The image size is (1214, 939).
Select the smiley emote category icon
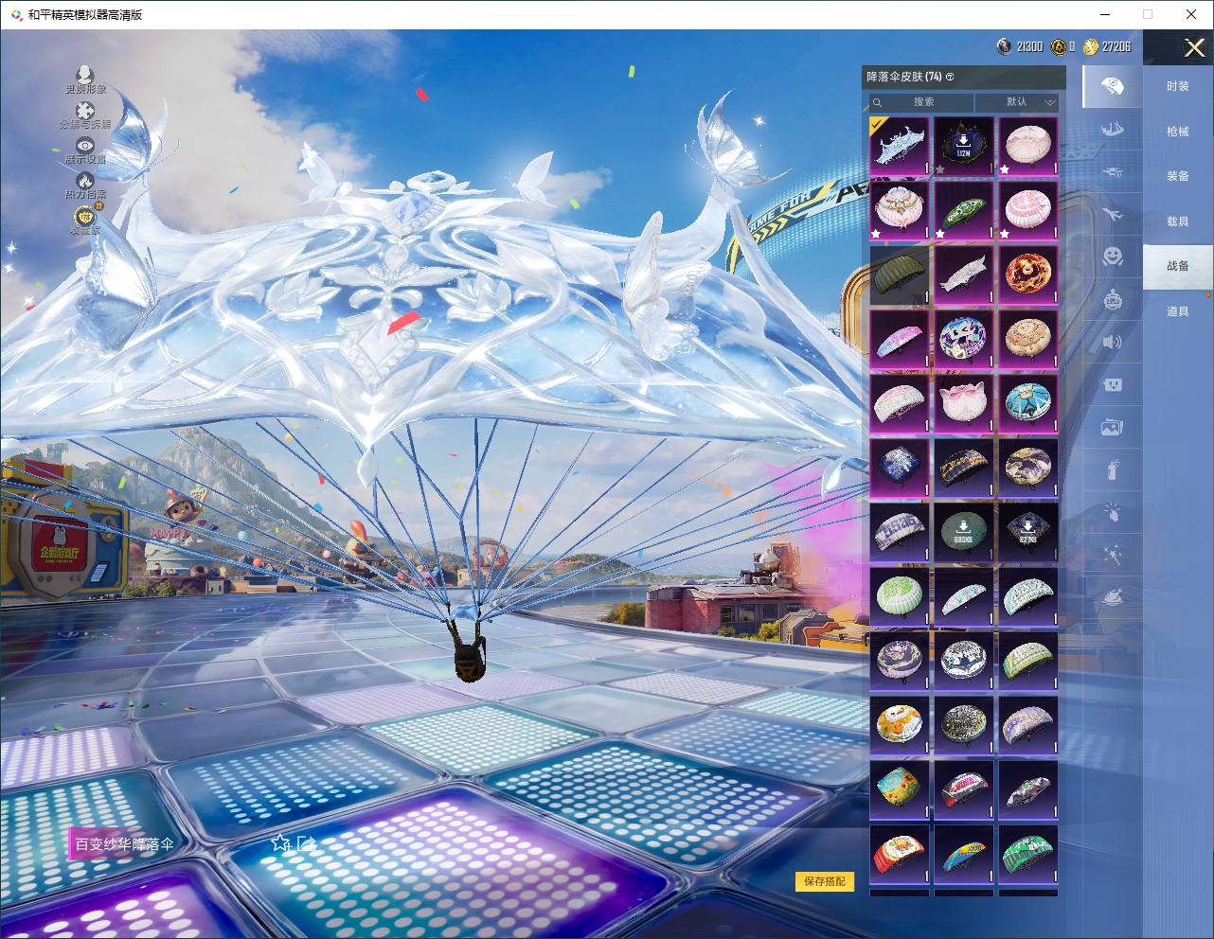coord(1113,257)
